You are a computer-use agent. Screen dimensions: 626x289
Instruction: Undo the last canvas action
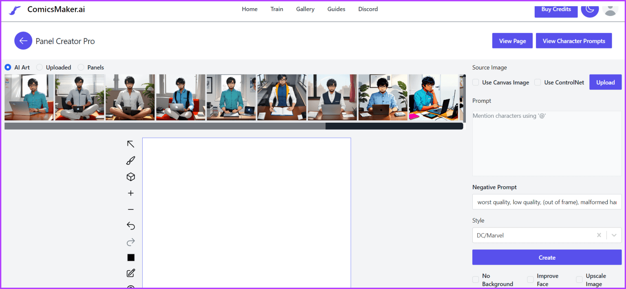tap(130, 226)
